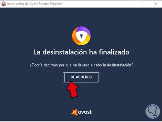Click the word 'finalizado' in the heading
162x122 pixels.
click(x=114, y=52)
